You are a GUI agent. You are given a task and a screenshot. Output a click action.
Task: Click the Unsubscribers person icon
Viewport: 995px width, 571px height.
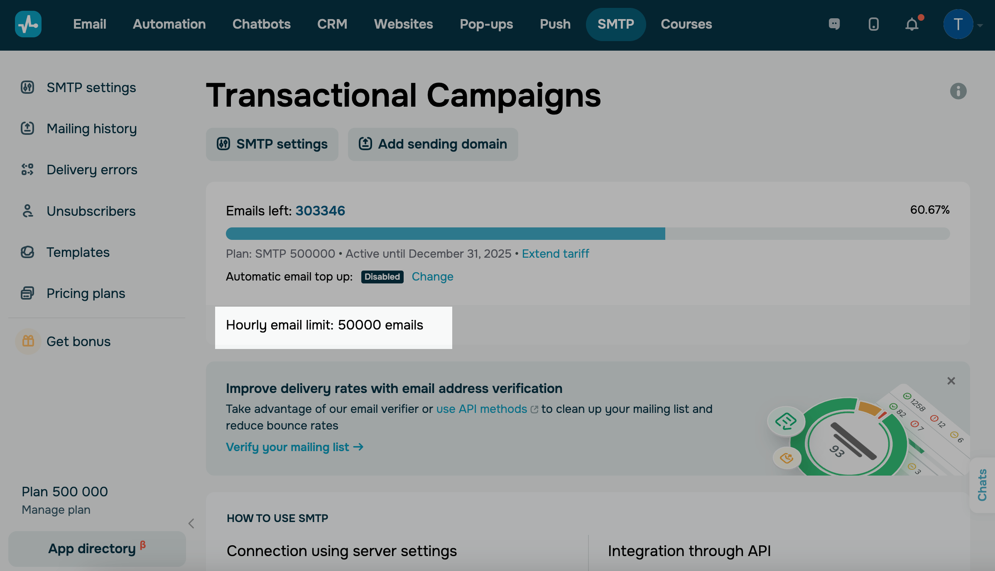27,211
